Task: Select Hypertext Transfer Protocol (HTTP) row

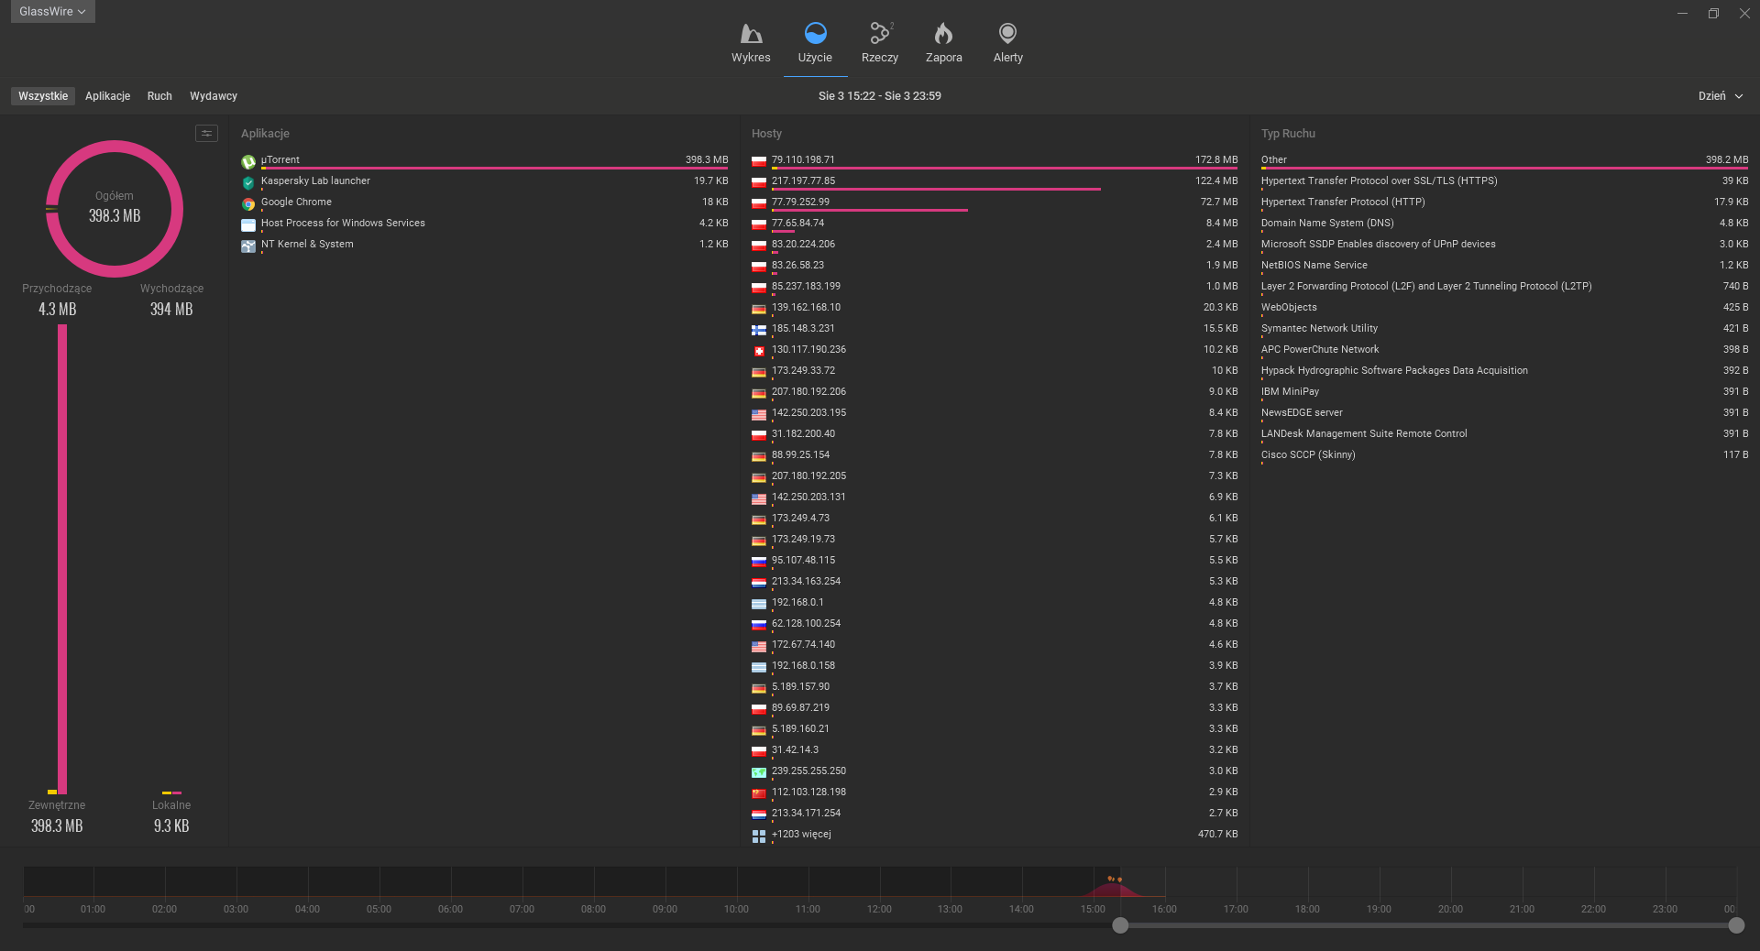Action: [x=1504, y=202]
